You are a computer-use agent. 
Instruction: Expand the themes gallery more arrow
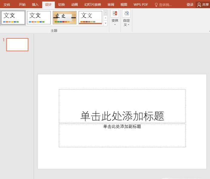click(x=106, y=23)
